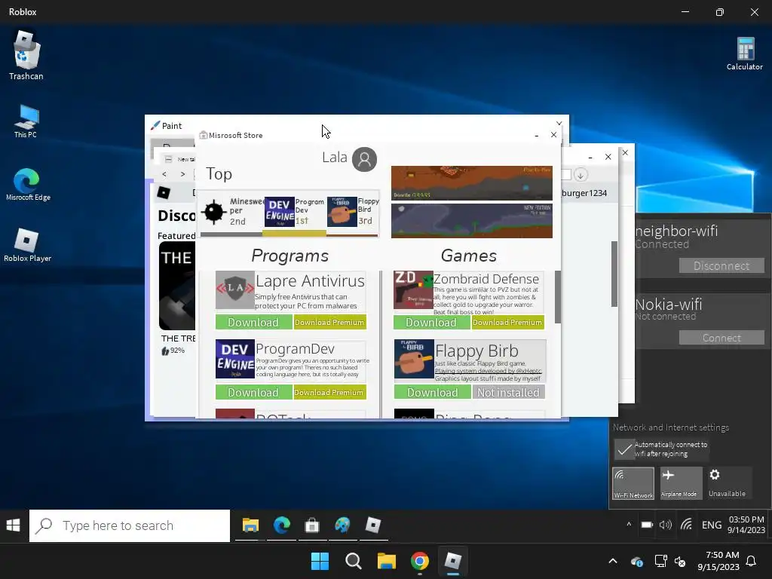Click the THE TRE featured game thumbnail
Viewport: 772px width, 579px height.
point(177,286)
